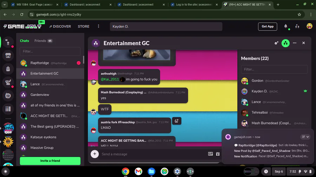Screen dimensions: 316x177
Task: Click the Send a message input field
Action: (153, 154)
